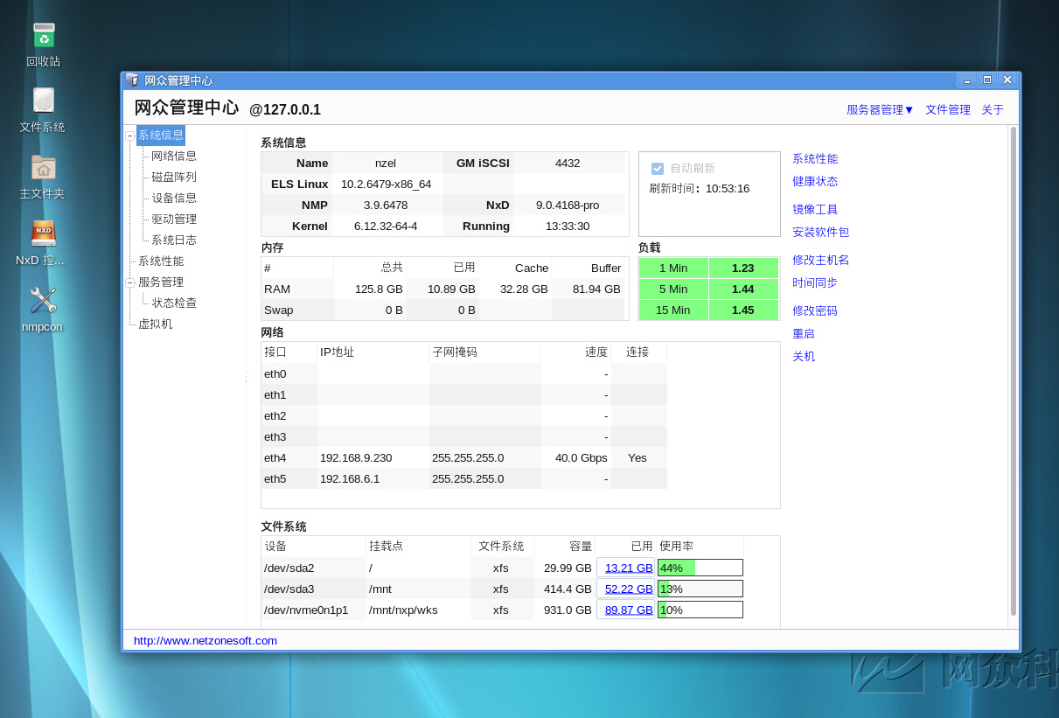The image size is (1059, 718).
Task: Open the 主文件夹 home folder icon
Action: pos(44,168)
